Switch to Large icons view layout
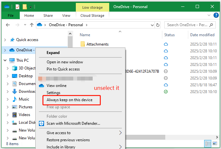 215,144
